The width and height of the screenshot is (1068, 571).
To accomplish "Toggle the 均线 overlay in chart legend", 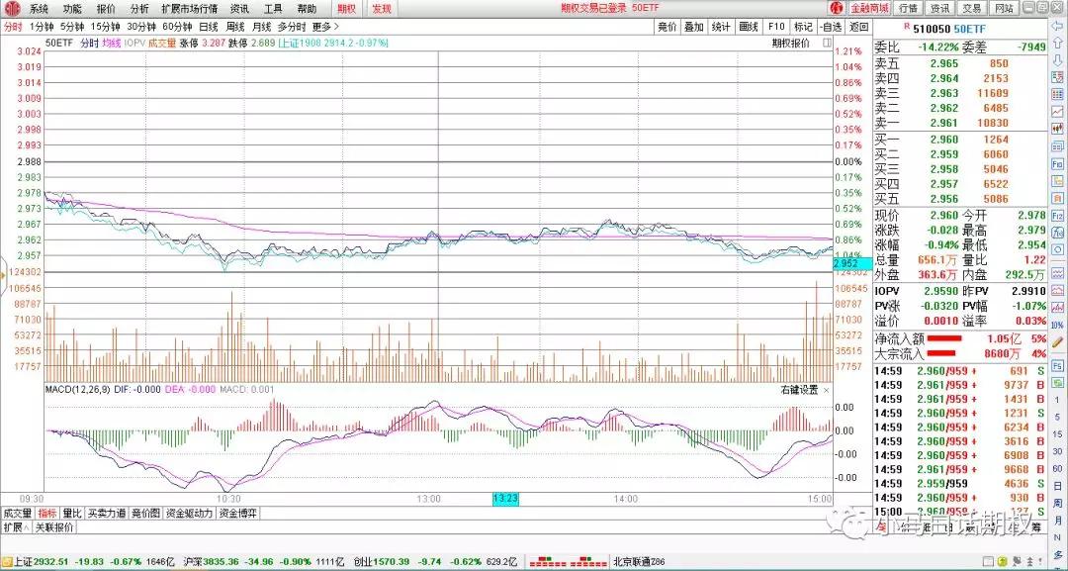I will click(x=112, y=44).
